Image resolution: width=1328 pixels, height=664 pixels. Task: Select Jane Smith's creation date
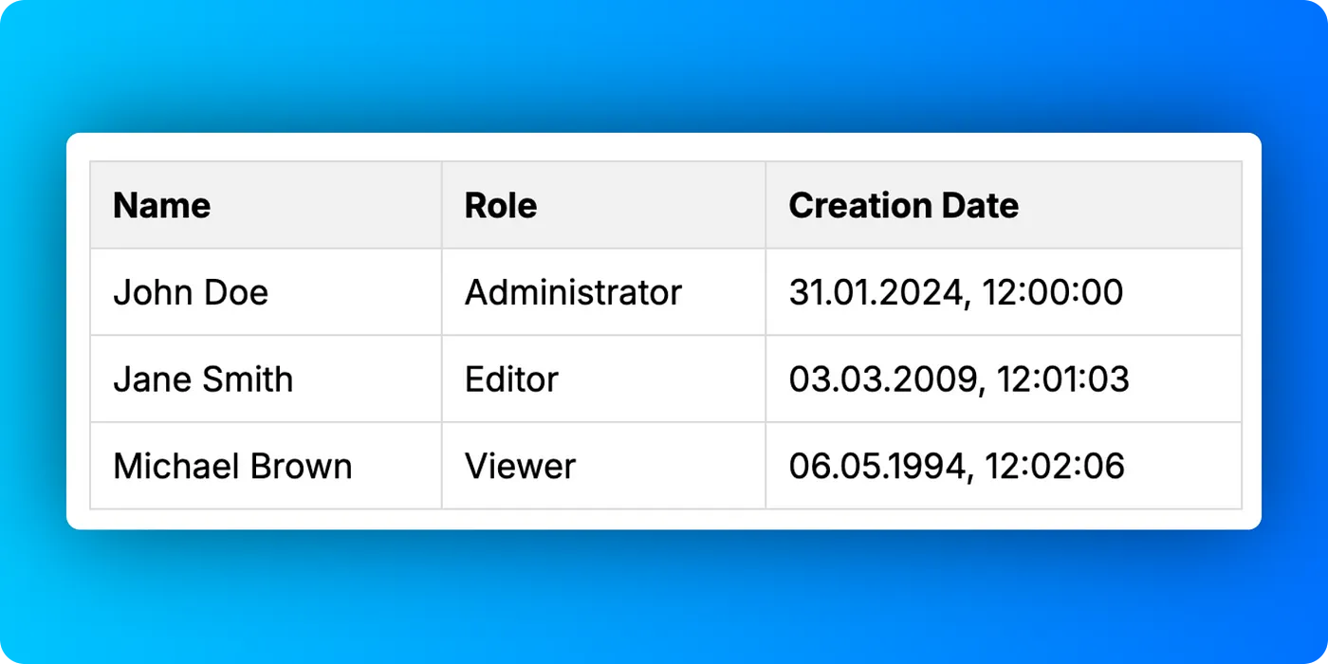[x=960, y=378]
